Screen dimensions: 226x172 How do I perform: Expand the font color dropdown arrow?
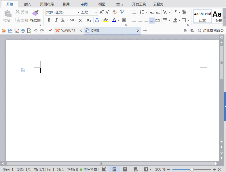(x=119, y=20)
